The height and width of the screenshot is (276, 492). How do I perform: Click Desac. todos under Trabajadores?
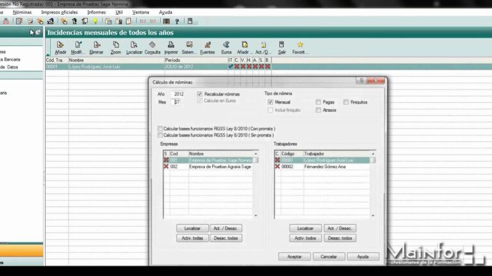(340, 238)
